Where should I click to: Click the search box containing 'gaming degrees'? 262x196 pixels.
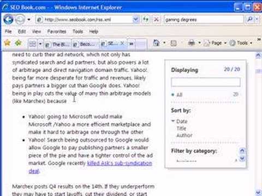[204, 20]
